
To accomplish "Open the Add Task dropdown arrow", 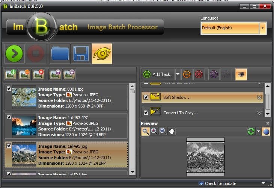I will point(178,74).
